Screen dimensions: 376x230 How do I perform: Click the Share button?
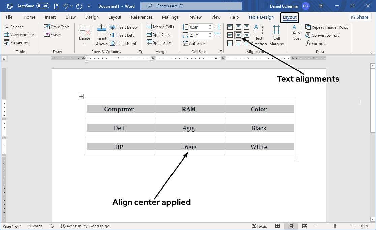point(359,17)
